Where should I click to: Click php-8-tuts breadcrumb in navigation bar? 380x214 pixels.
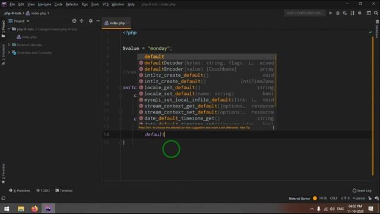(12, 13)
